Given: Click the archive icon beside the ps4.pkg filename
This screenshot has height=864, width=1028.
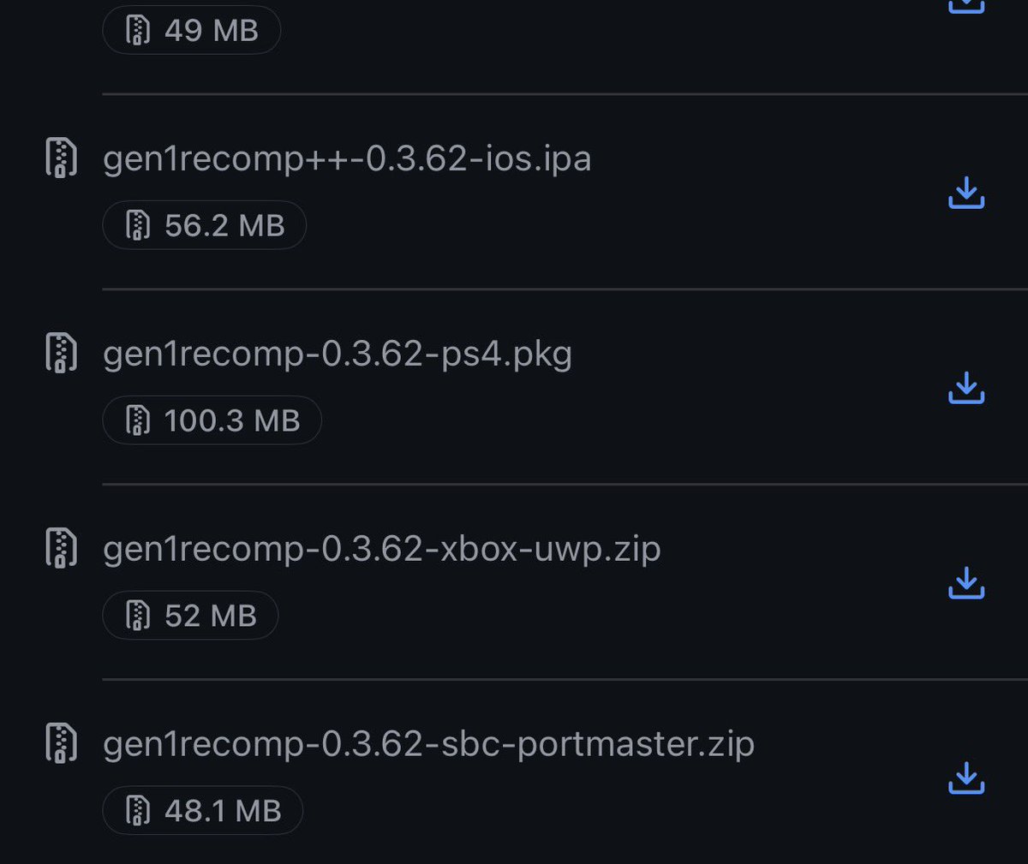Looking at the screenshot, I should 61,353.
